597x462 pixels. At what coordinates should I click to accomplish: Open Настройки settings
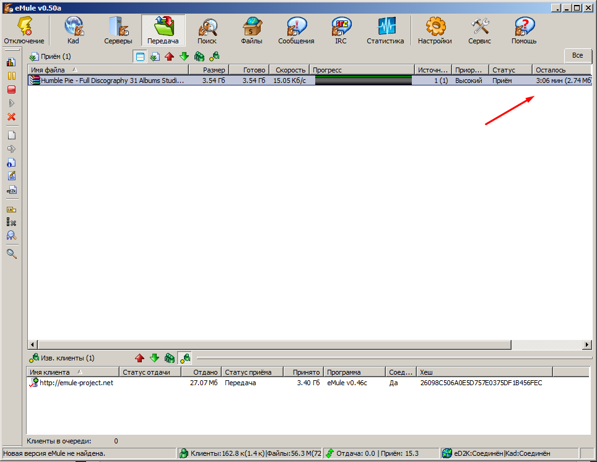435,30
